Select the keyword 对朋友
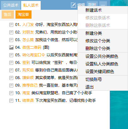This screenshot has width=128, height=129. [x=28, y=32]
